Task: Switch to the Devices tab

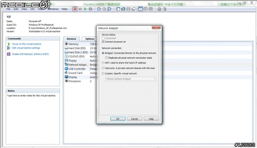Action: 71,39
